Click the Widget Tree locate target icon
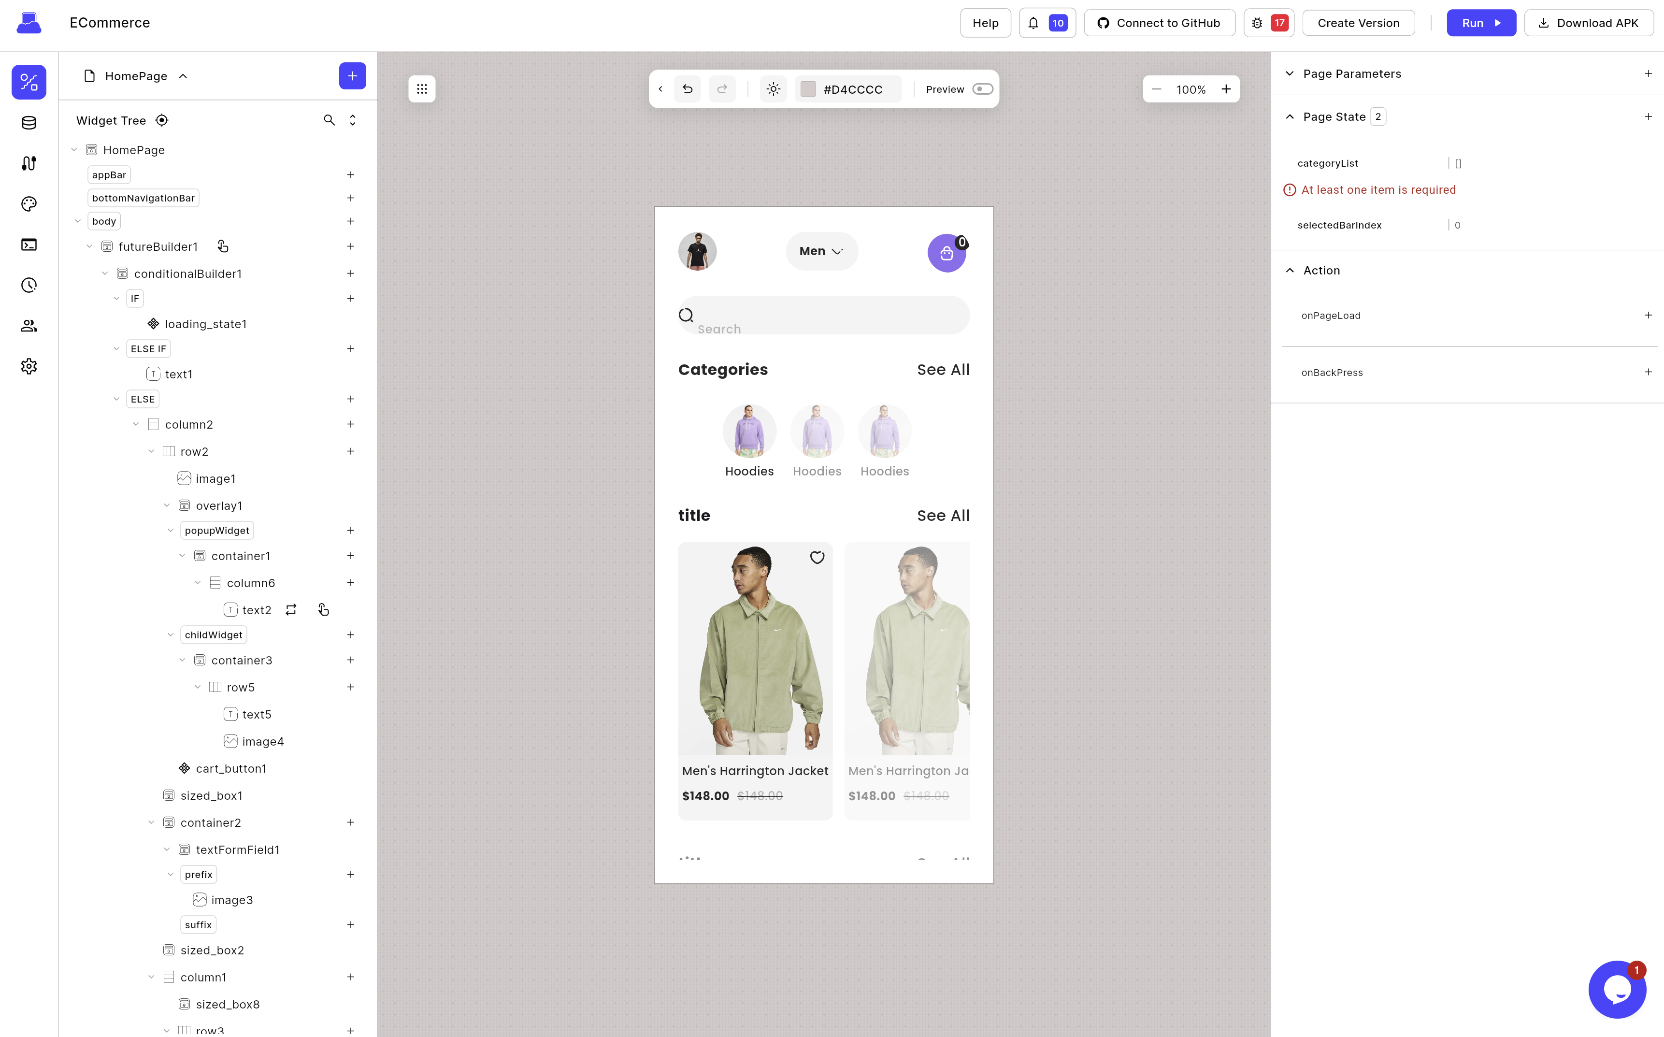 tap(162, 120)
